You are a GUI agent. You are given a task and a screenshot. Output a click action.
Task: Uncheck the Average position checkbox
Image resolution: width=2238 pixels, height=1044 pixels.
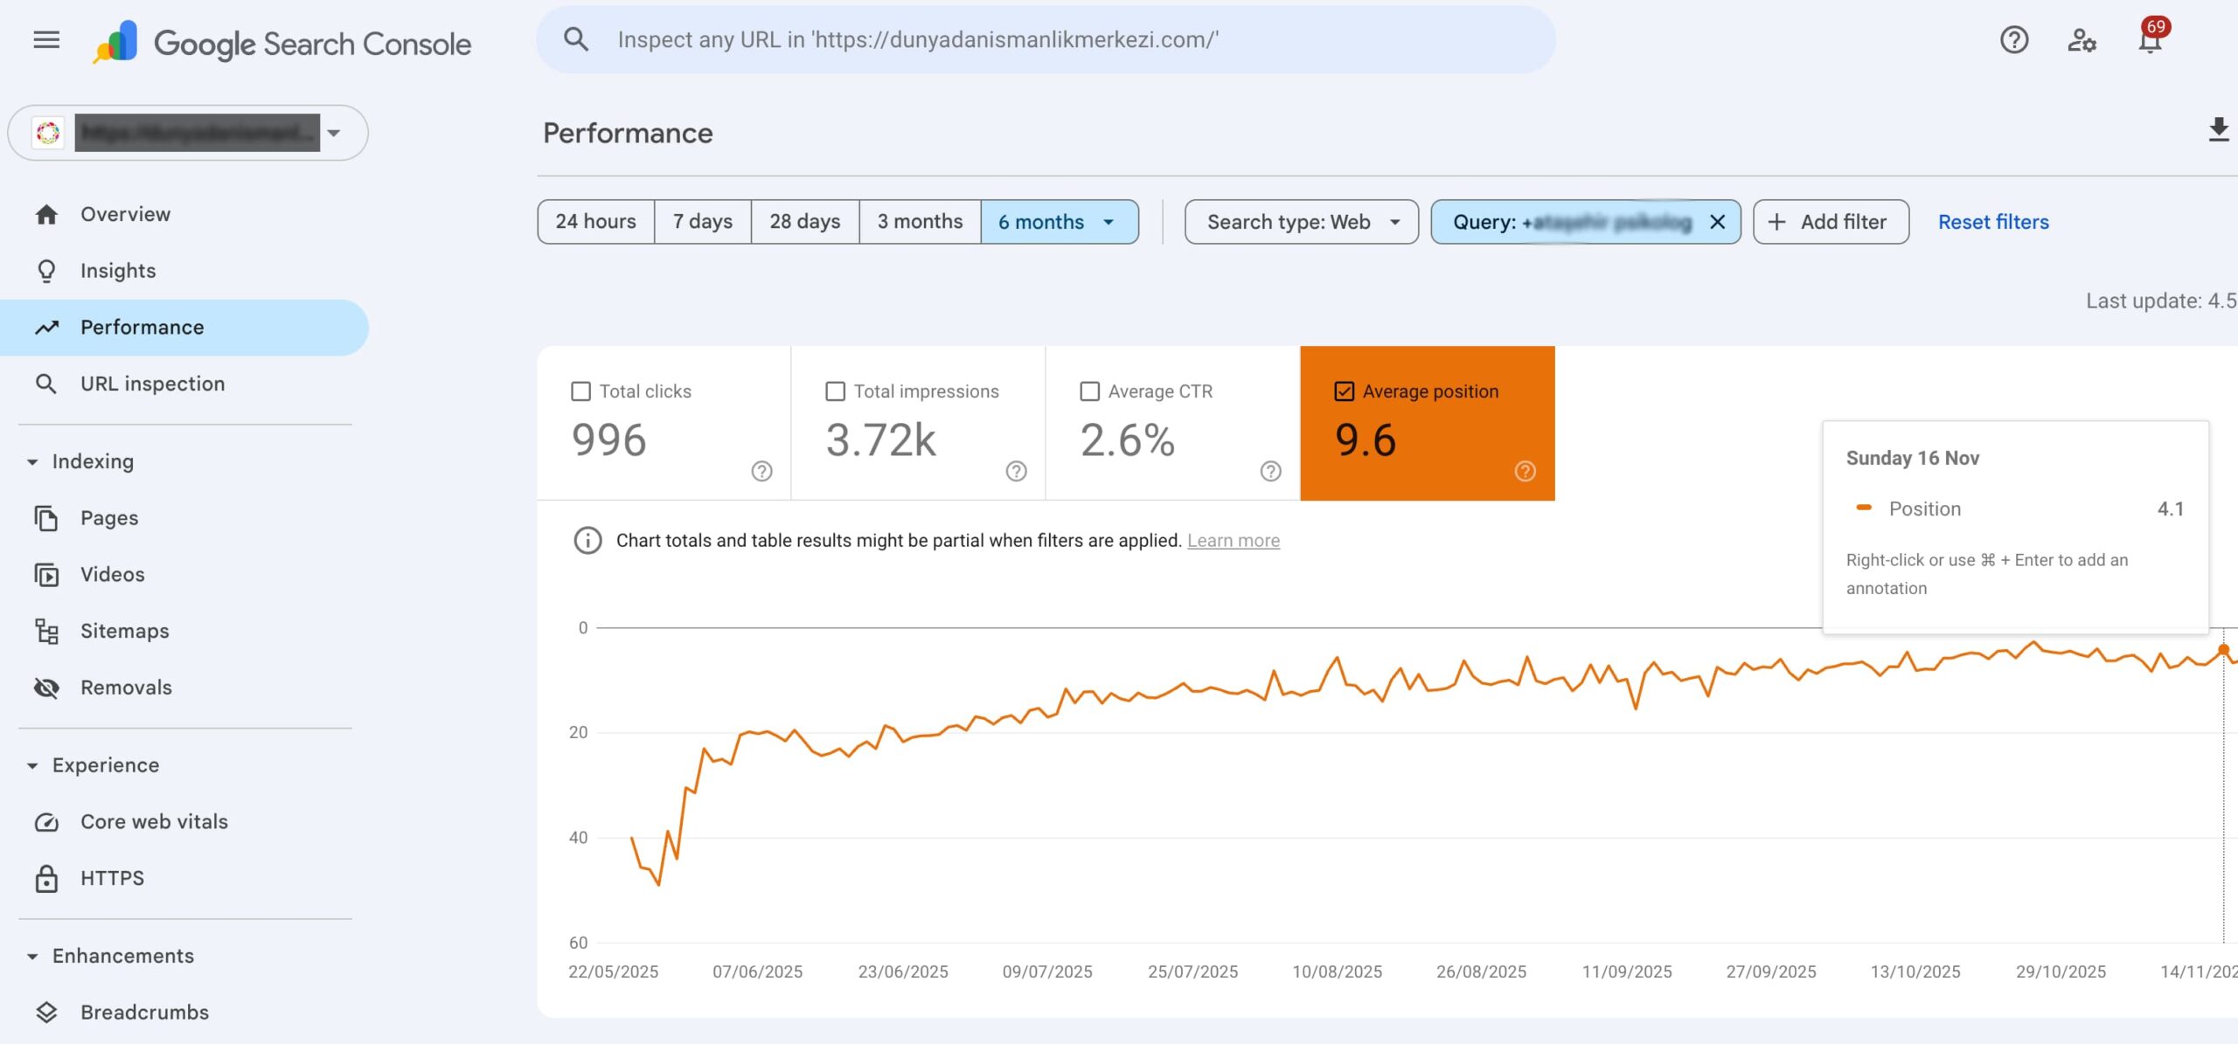[1344, 391]
